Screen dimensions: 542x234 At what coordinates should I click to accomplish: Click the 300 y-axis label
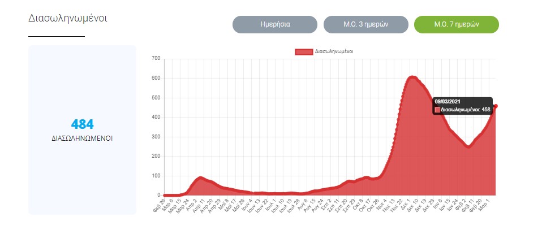pyautogui.click(x=156, y=137)
